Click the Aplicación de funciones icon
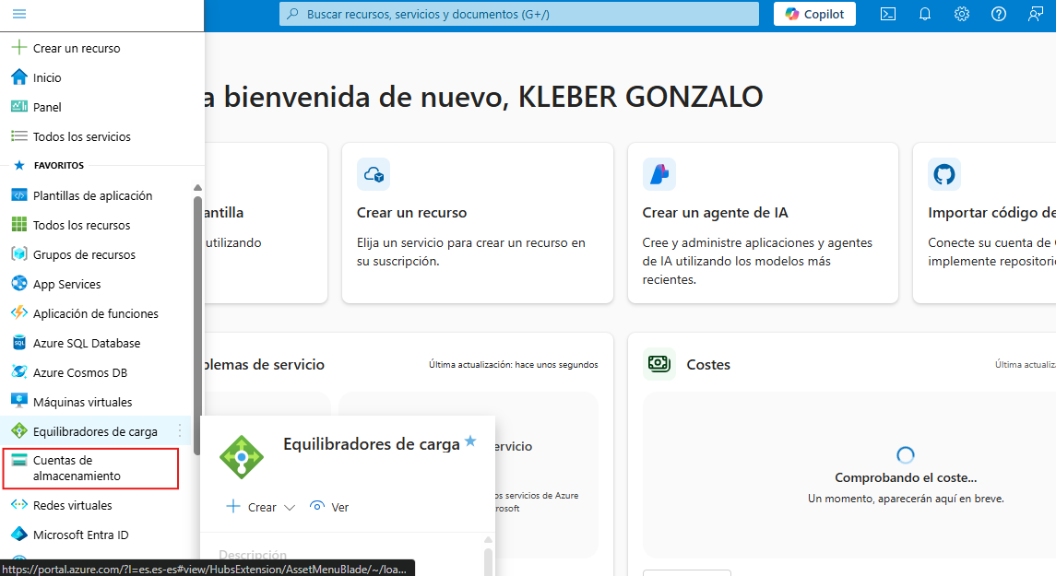Screen dimensions: 1056x576 pos(19,313)
